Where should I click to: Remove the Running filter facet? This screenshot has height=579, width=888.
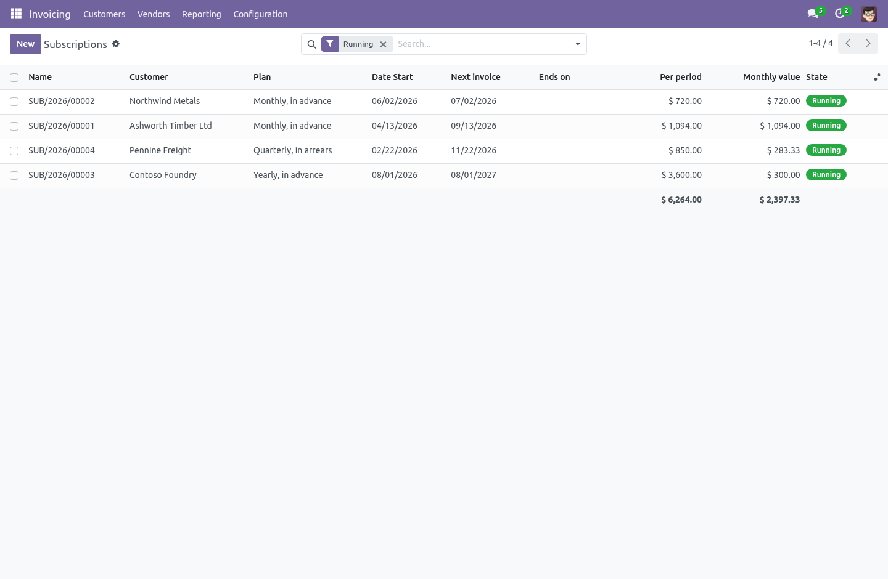[x=383, y=44]
